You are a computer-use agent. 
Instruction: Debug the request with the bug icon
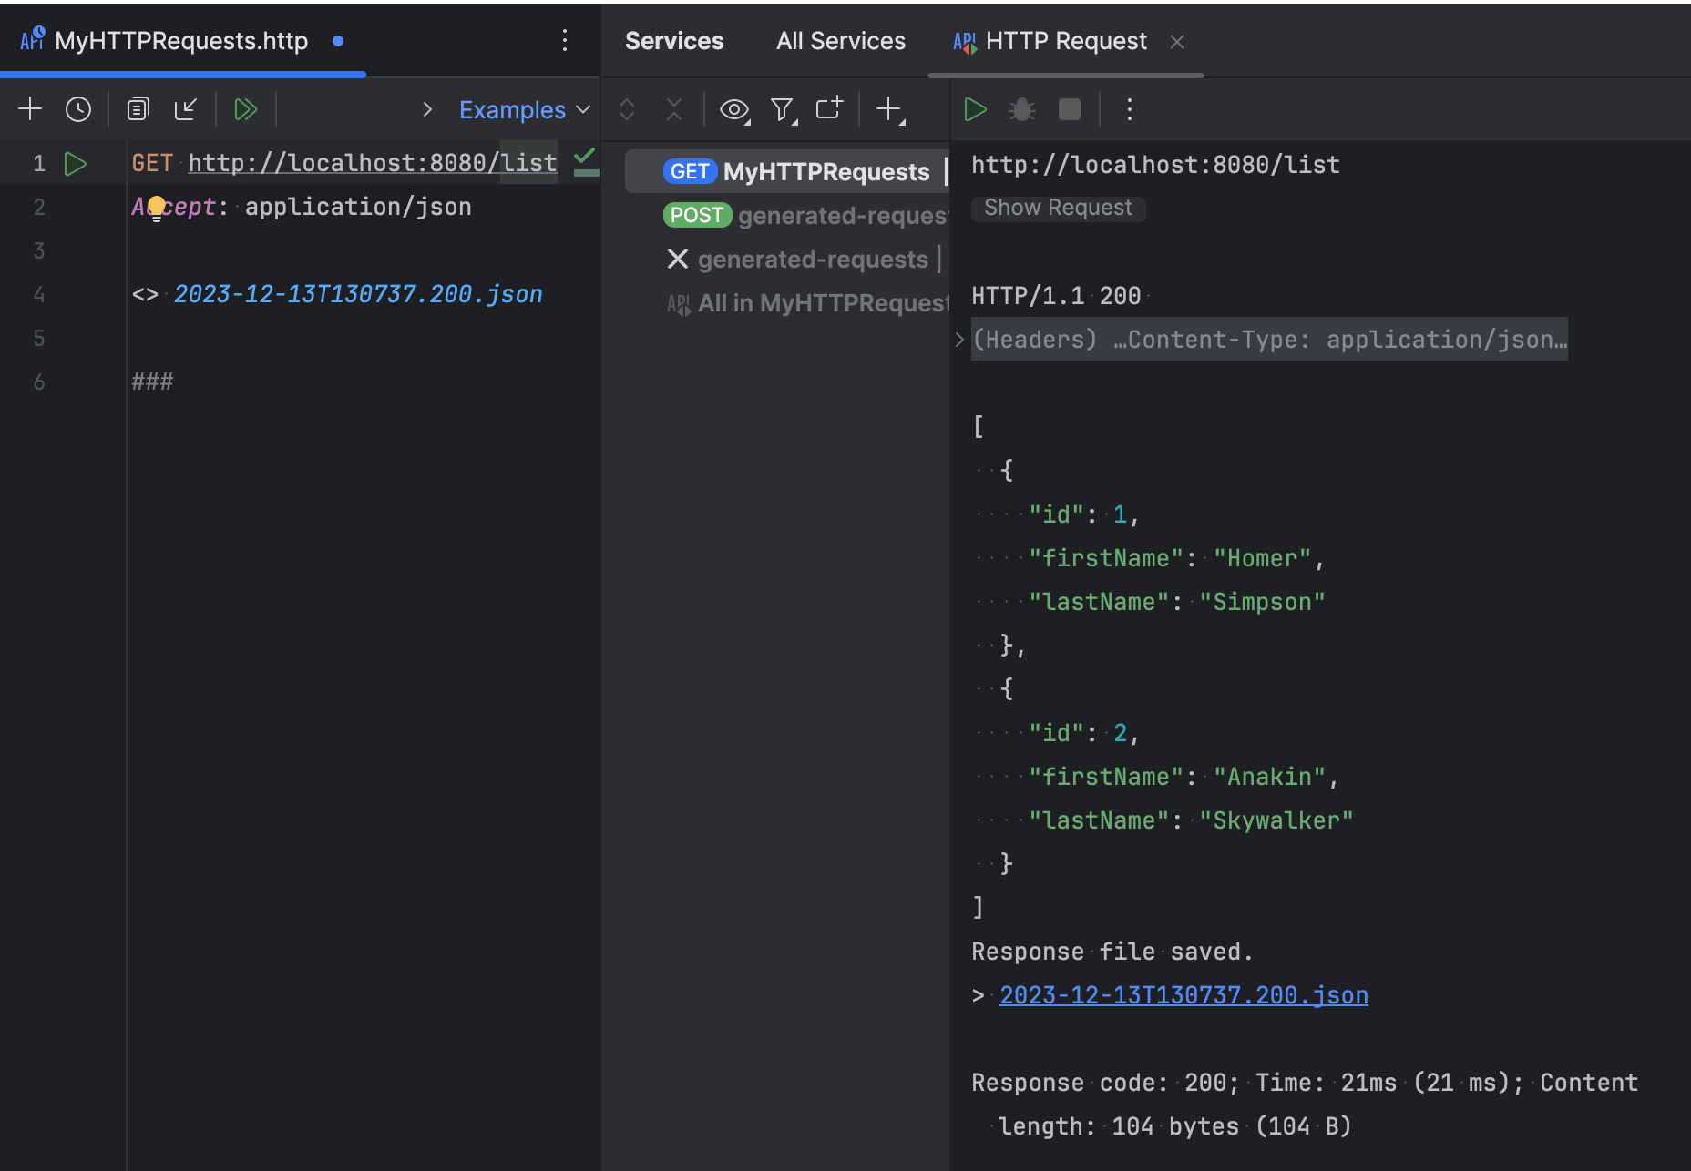(x=1021, y=108)
